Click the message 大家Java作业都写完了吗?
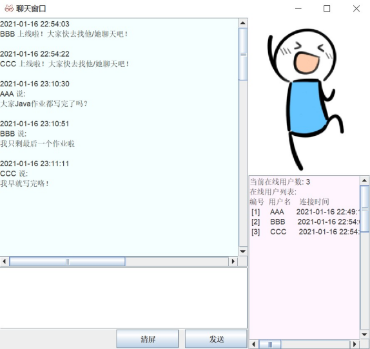 tap(44, 104)
